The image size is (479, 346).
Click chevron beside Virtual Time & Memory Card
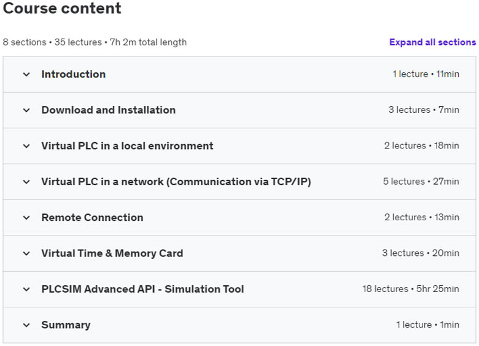(x=26, y=253)
